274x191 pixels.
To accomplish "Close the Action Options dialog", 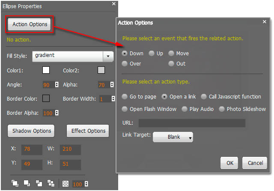I will click(264, 22).
